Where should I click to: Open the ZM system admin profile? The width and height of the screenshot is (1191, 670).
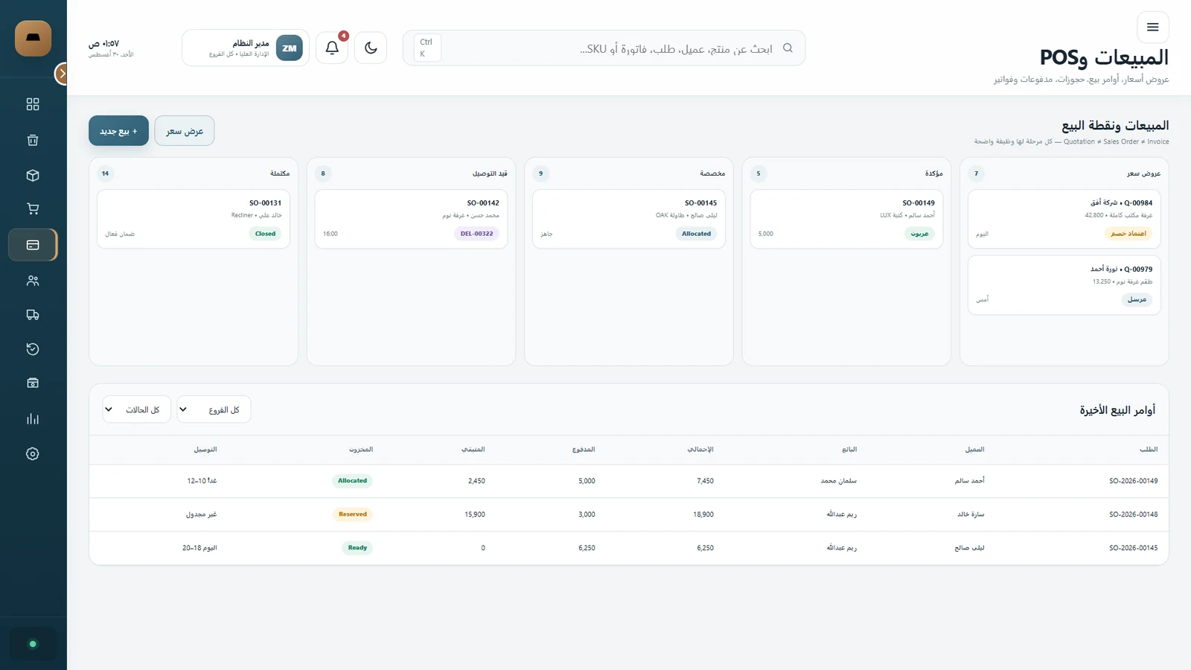point(246,48)
